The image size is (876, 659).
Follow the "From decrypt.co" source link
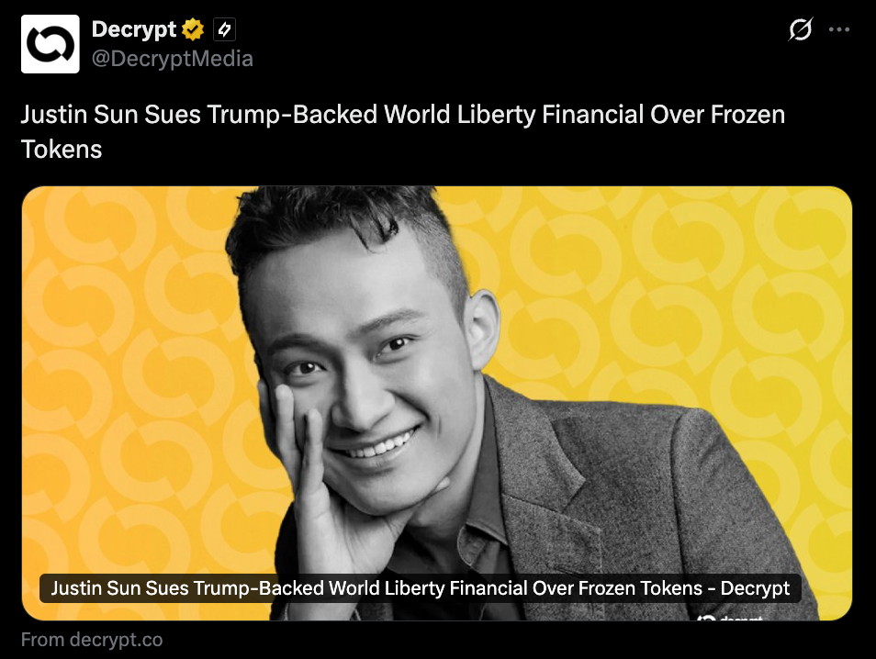(x=92, y=640)
